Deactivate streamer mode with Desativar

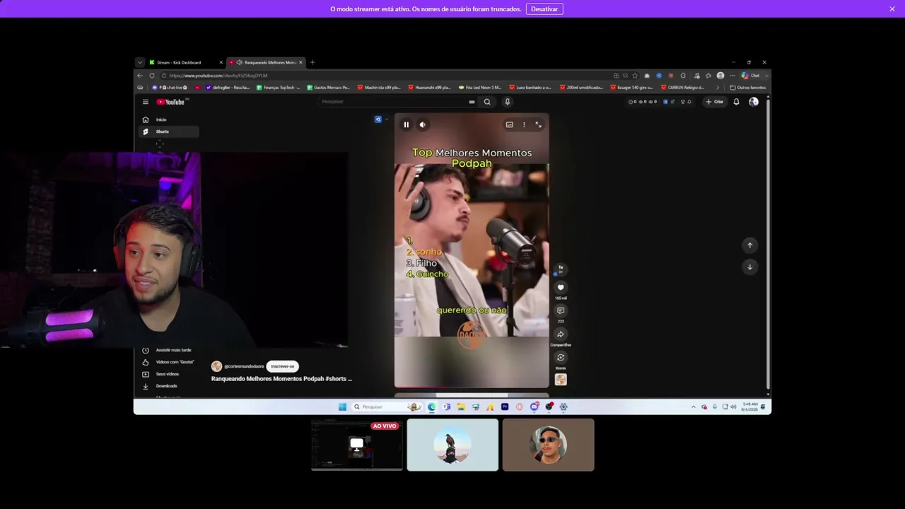(544, 9)
